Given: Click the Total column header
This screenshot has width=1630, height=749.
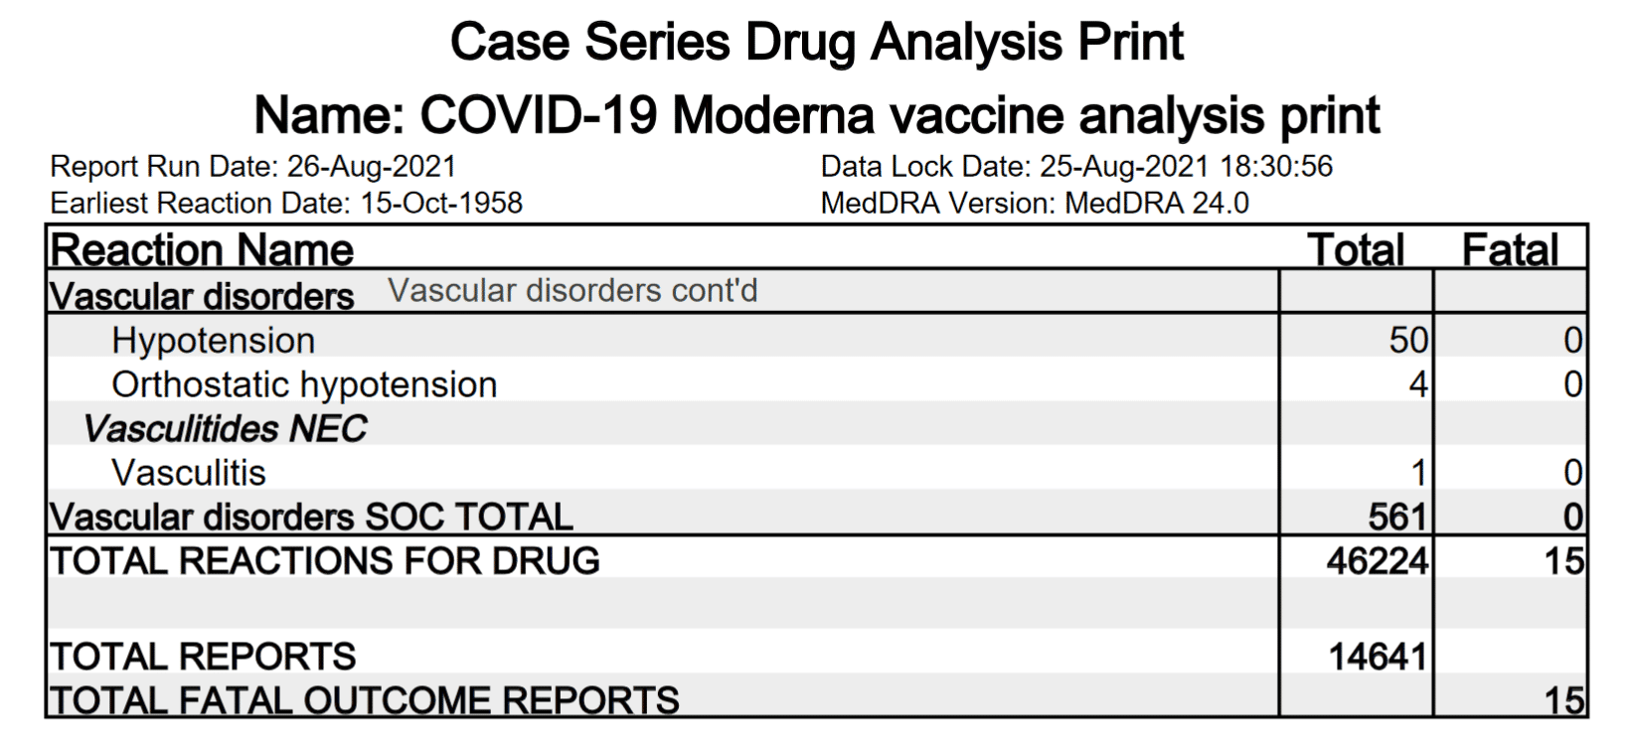Looking at the screenshot, I should (1356, 249).
